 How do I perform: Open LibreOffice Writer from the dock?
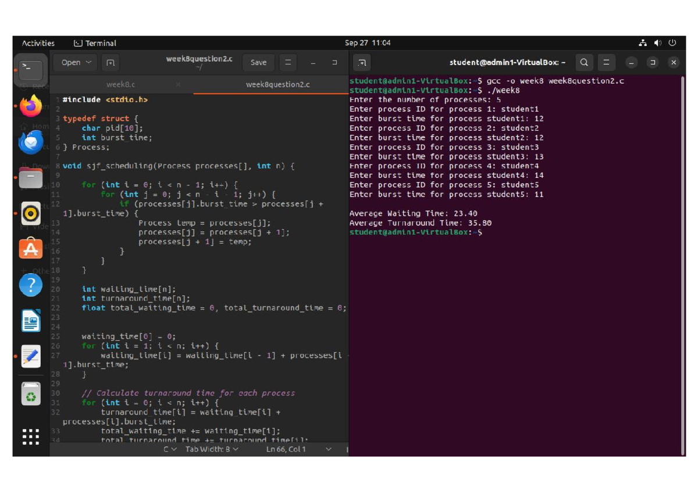click(31, 320)
